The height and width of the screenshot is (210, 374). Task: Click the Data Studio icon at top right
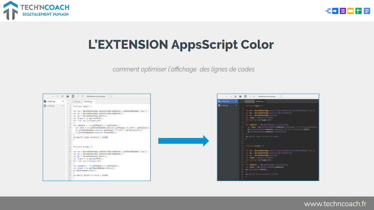coord(328,11)
